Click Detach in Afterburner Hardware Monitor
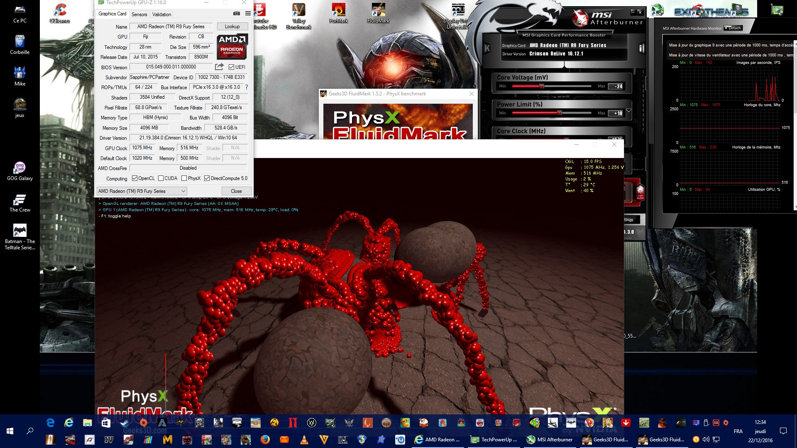Viewport: 797px width, 448px height. (x=733, y=28)
